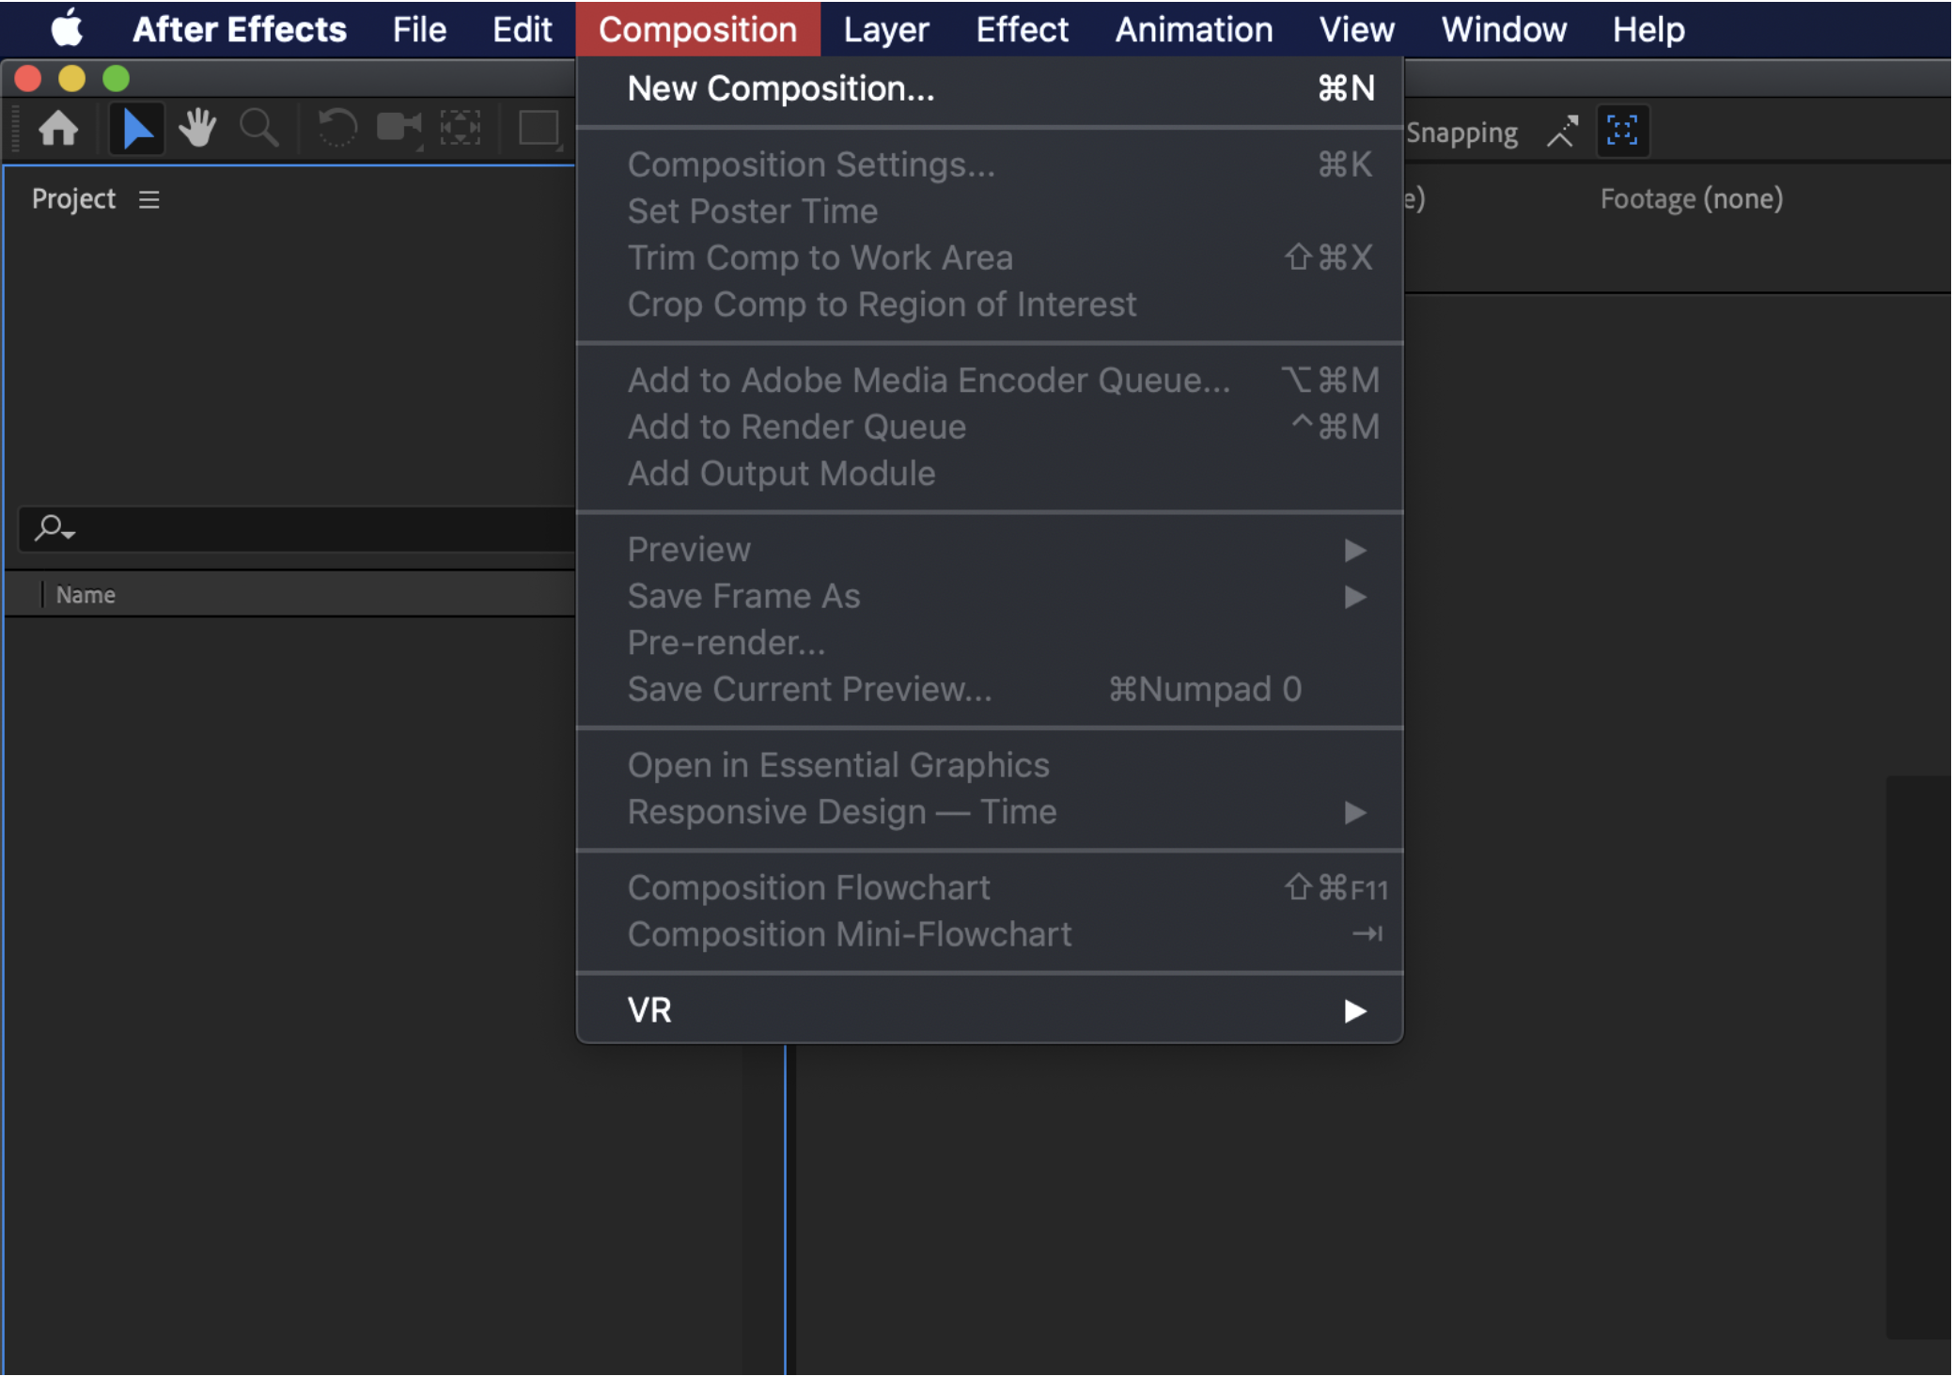Image resolution: width=1953 pixels, height=1376 pixels.
Task: Click Composition Mini-Flowchart menu entry
Action: point(990,935)
